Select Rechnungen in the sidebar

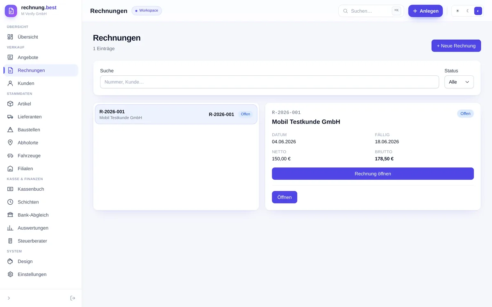pos(41,70)
